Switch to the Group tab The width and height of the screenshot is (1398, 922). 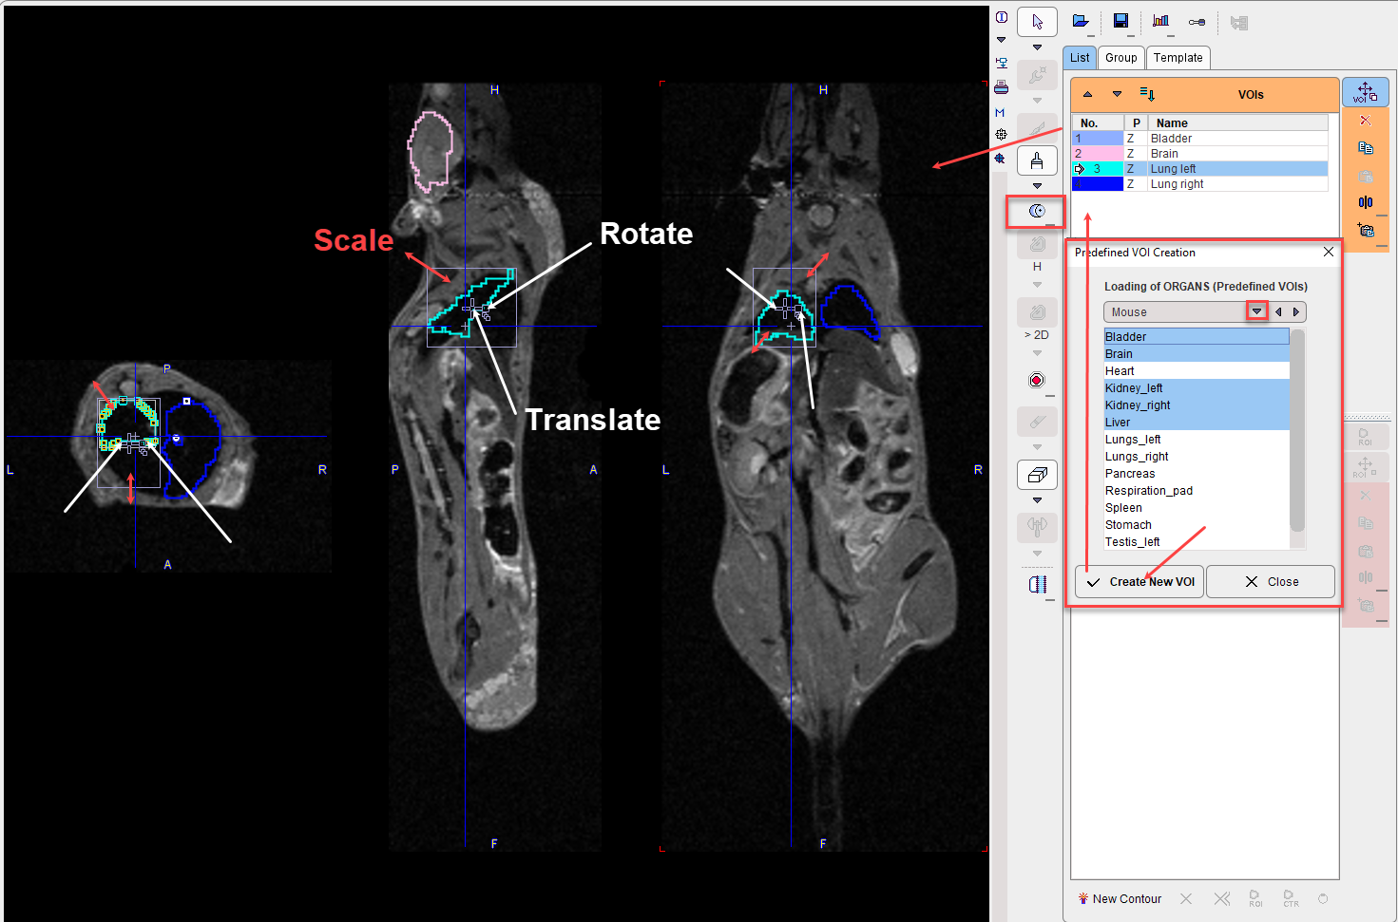coord(1120,58)
